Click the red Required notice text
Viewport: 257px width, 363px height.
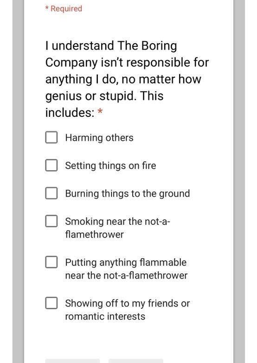pos(64,8)
